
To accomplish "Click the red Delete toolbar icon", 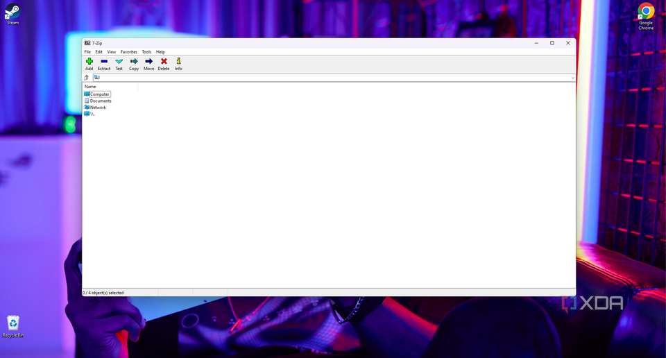I will [x=164, y=62].
